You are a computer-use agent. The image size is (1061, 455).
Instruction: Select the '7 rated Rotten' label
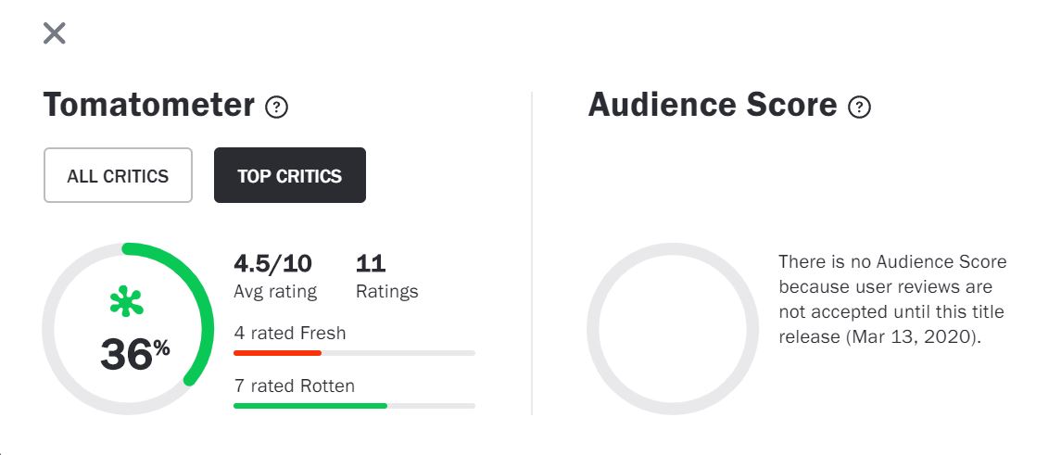(x=294, y=385)
